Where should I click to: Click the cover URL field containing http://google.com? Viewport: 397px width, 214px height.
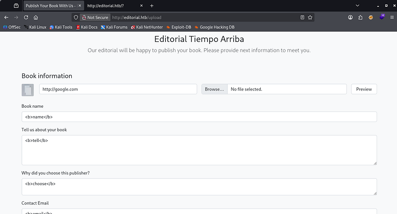pyautogui.click(x=118, y=89)
